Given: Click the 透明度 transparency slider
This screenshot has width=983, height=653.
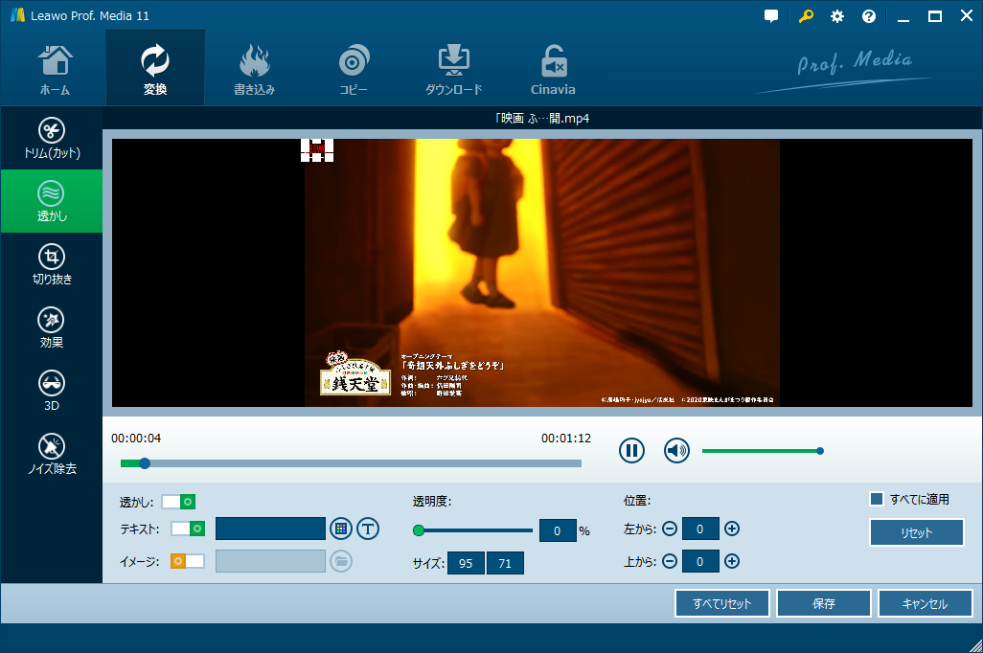Looking at the screenshot, I should pos(472,530).
